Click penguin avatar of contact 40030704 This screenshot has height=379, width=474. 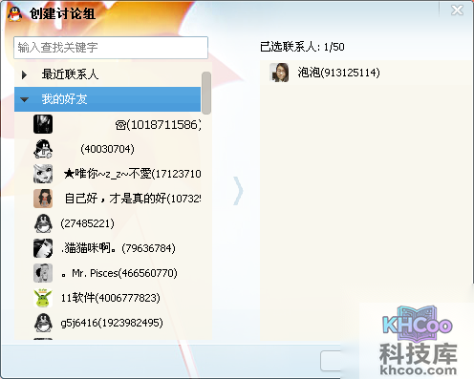point(43,149)
